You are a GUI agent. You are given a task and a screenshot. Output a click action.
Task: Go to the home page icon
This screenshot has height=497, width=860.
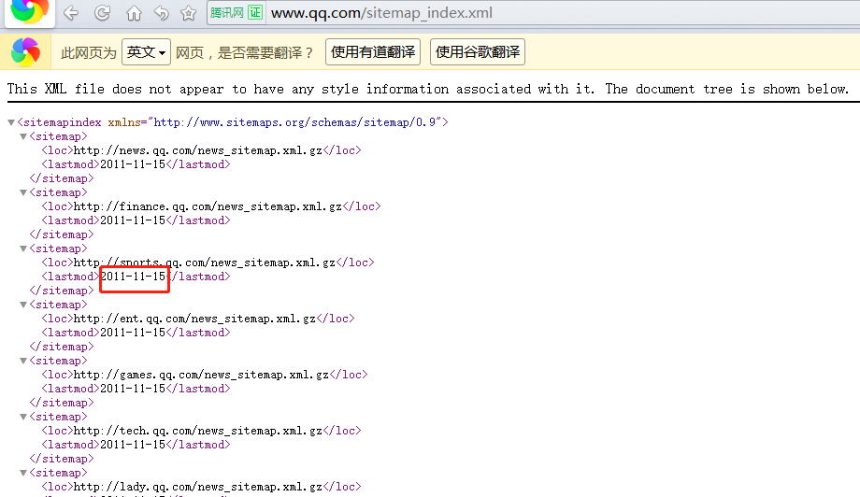tap(134, 13)
